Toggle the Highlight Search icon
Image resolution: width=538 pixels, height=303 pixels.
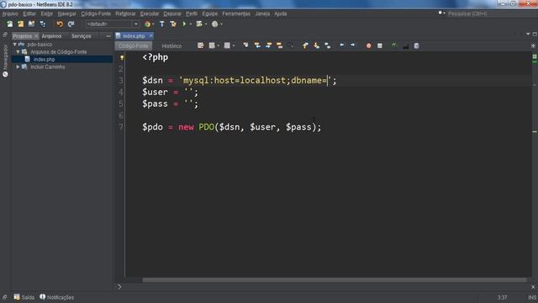coord(280,45)
